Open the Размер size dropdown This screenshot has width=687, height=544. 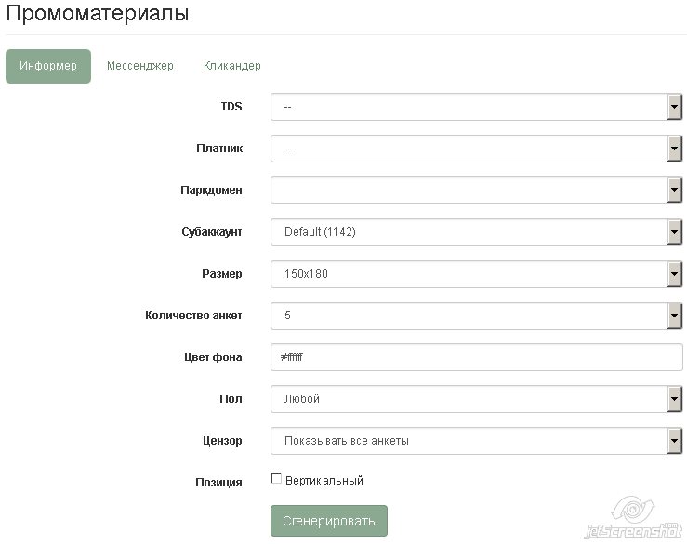point(469,274)
